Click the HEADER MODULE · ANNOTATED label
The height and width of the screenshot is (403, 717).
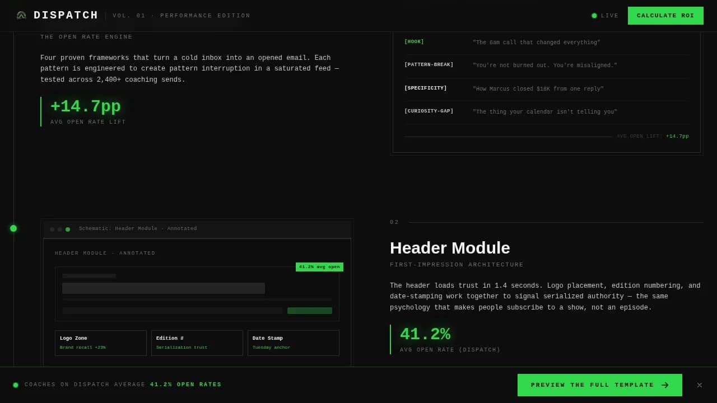click(105, 254)
